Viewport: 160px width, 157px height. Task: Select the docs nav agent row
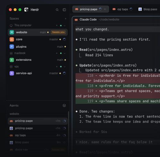click(38, 150)
